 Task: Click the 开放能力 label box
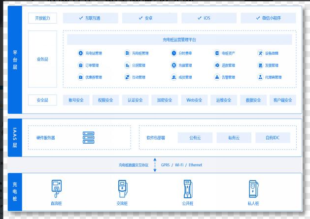click(42, 18)
